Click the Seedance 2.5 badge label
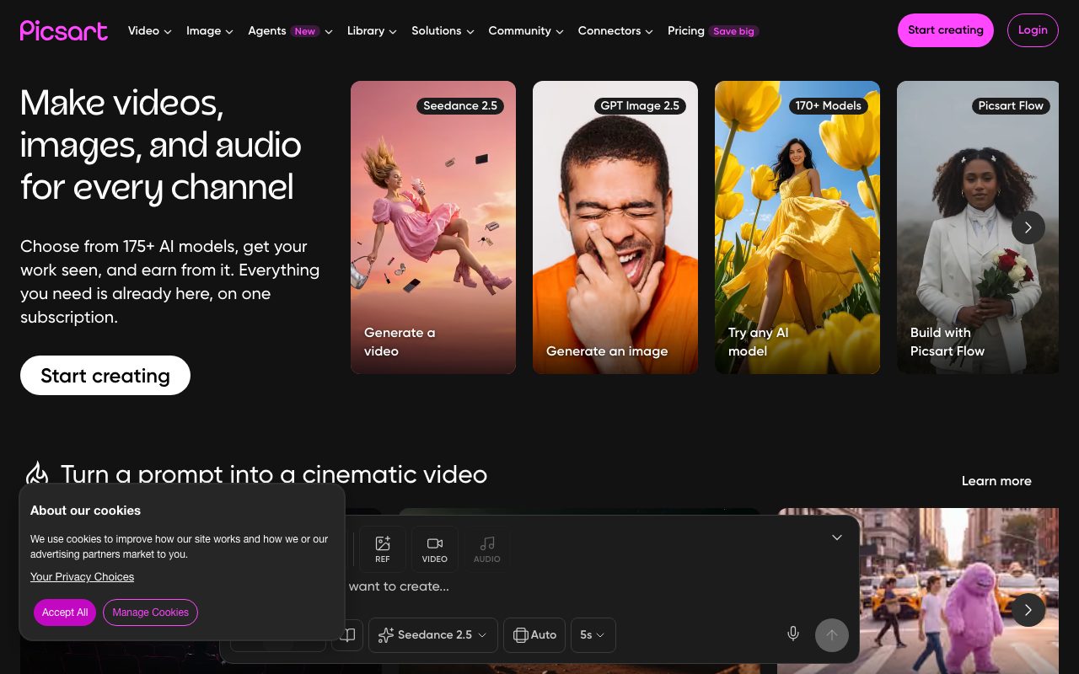The image size is (1079, 674). pos(460,105)
